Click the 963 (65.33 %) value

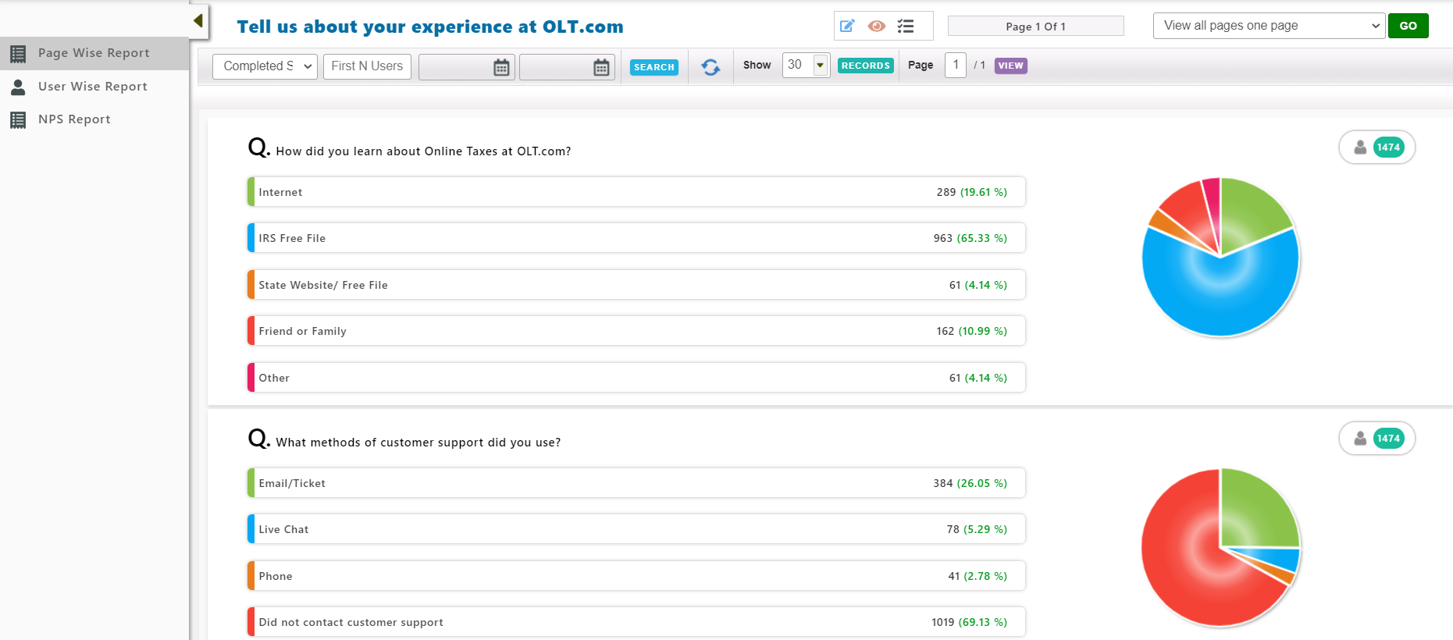point(970,238)
